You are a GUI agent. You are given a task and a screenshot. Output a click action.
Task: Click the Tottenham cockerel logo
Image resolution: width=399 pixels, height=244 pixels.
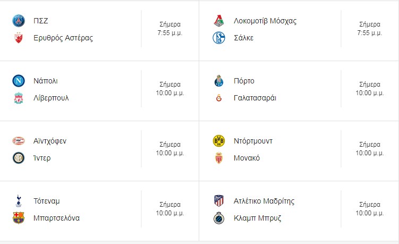pyautogui.click(x=19, y=201)
